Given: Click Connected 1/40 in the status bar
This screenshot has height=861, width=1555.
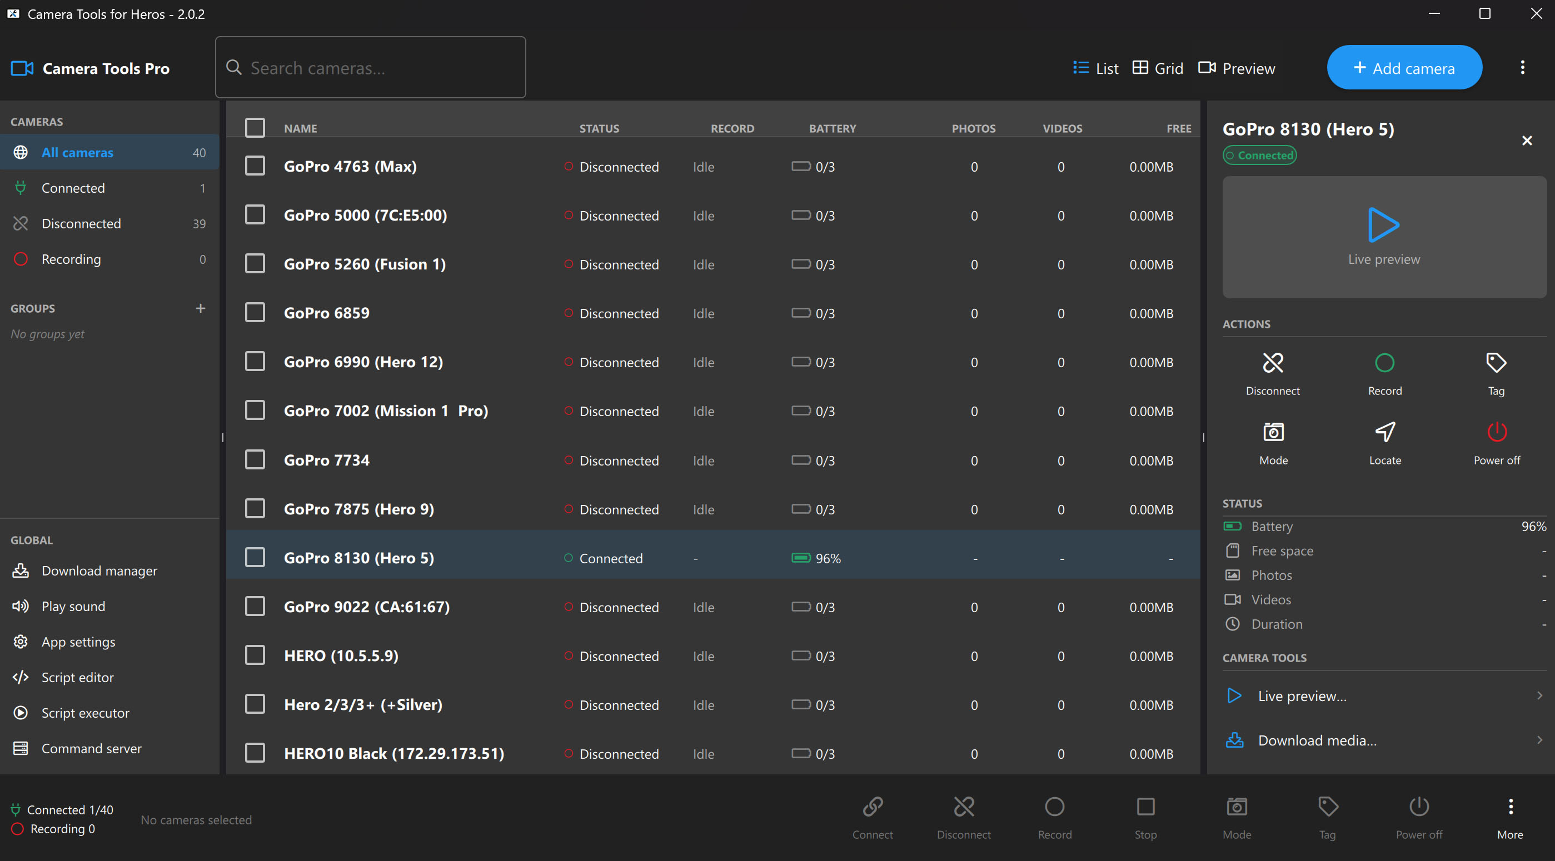Looking at the screenshot, I should (62, 810).
